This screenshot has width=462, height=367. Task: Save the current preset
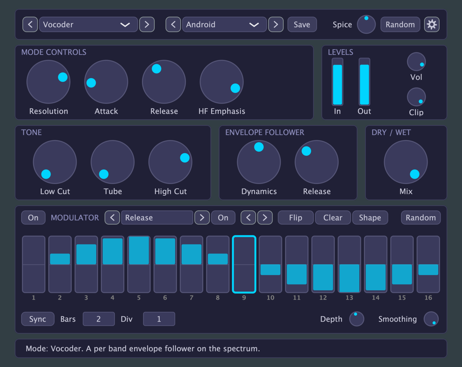(x=302, y=24)
